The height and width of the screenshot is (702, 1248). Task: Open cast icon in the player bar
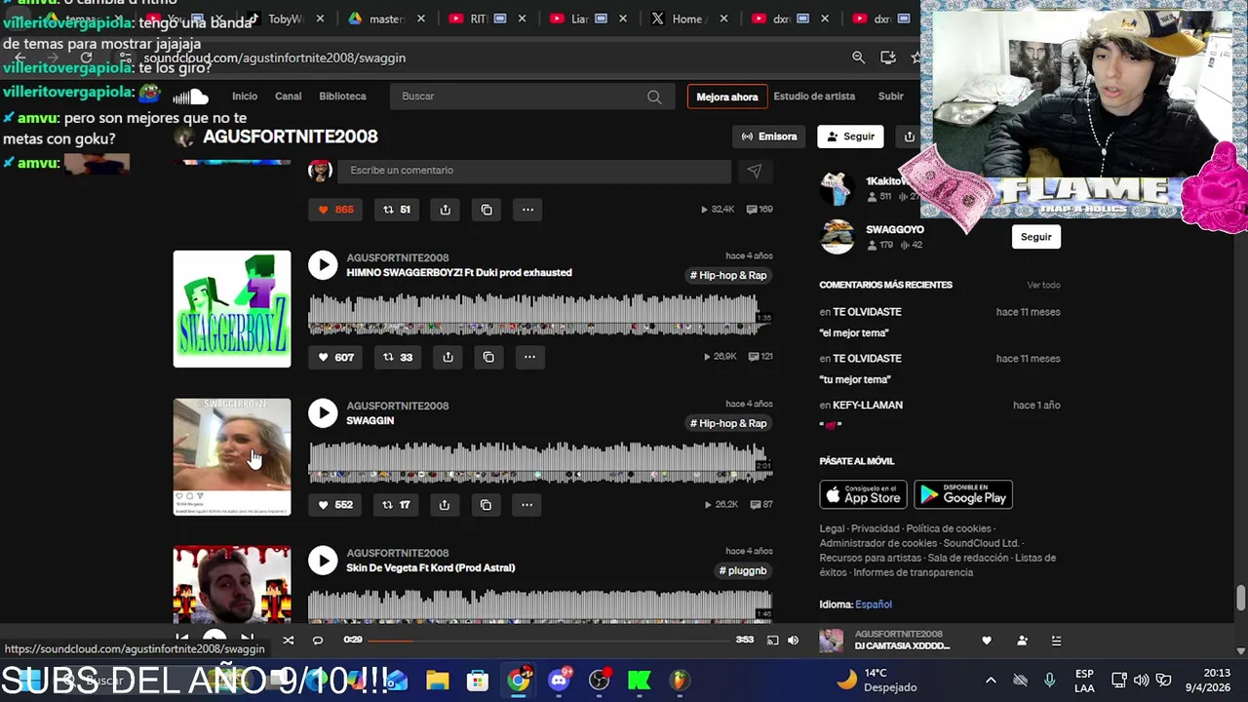click(772, 641)
